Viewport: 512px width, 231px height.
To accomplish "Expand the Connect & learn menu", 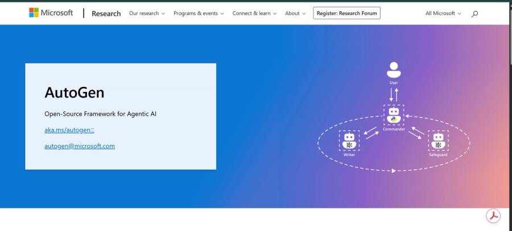I will click(x=254, y=14).
